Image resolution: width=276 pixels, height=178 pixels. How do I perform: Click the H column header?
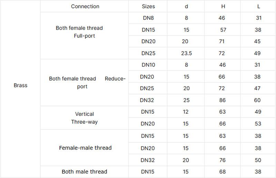223,6
